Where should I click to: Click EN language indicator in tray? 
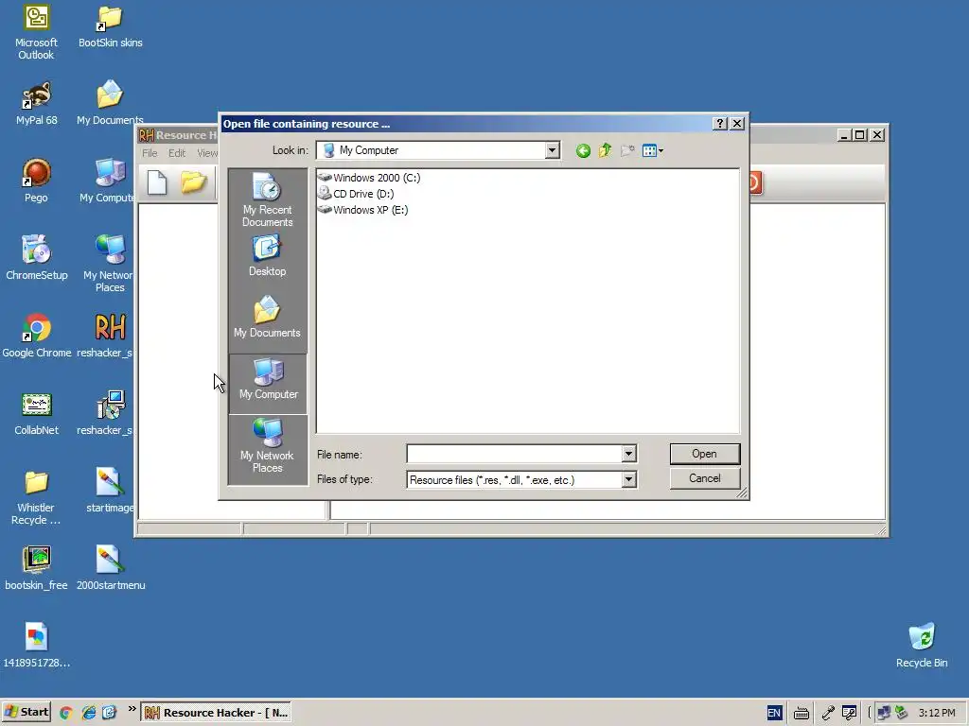pyautogui.click(x=774, y=713)
